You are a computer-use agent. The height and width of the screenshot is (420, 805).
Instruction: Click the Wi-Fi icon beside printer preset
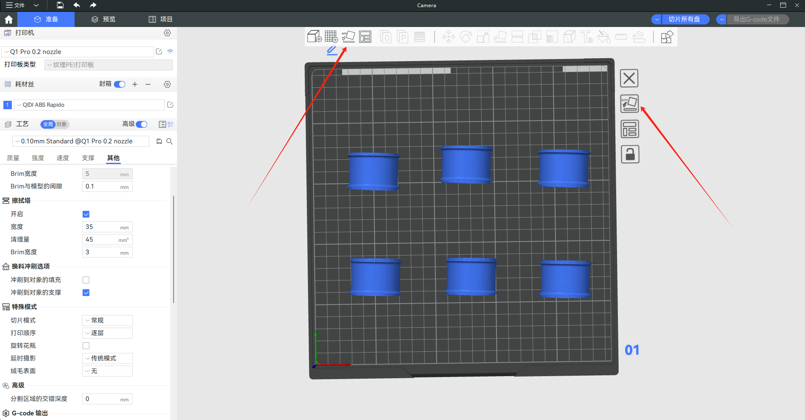tap(170, 51)
